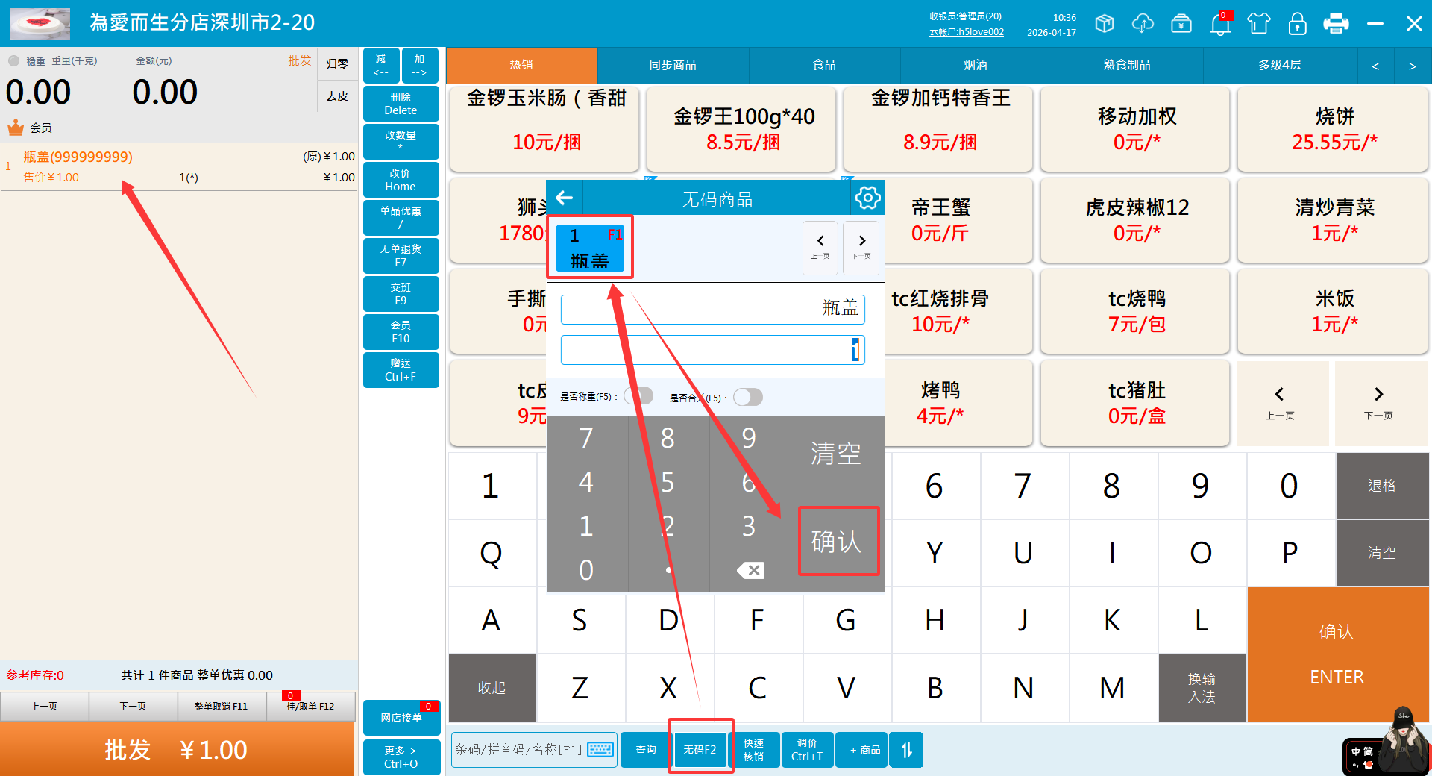
Task: Click back arrow in 无码商品 dialog
Action: pos(565,198)
